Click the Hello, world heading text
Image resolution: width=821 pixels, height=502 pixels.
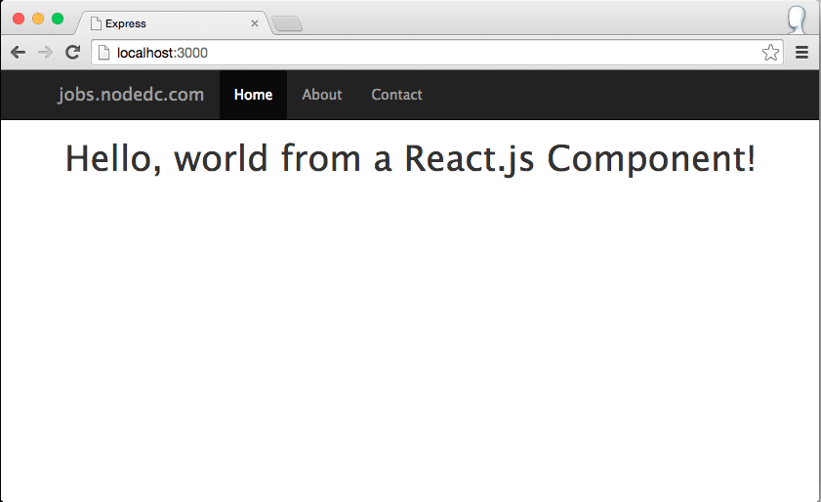click(x=410, y=159)
